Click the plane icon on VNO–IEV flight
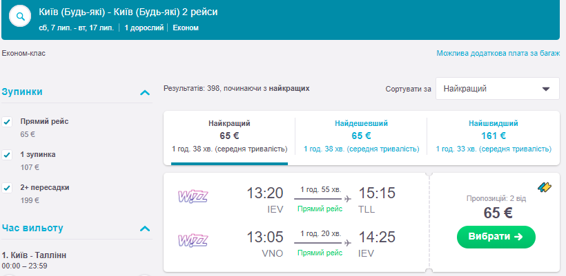 point(347,242)
